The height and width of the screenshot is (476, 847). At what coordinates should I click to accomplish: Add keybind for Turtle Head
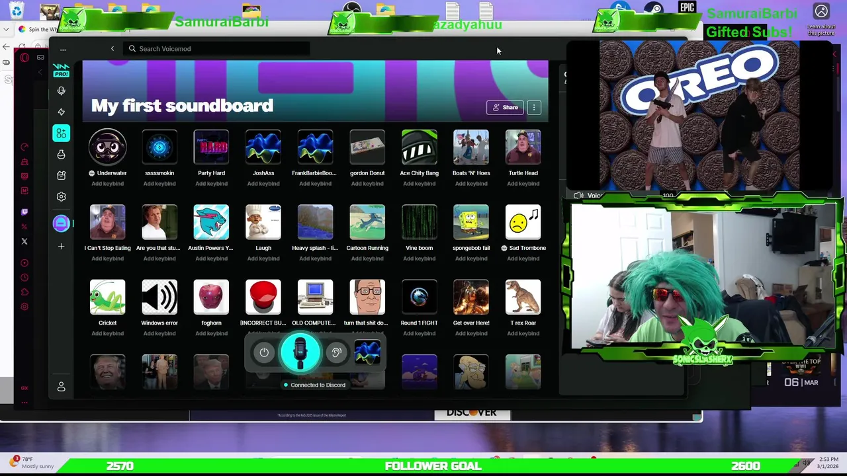tap(523, 184)
